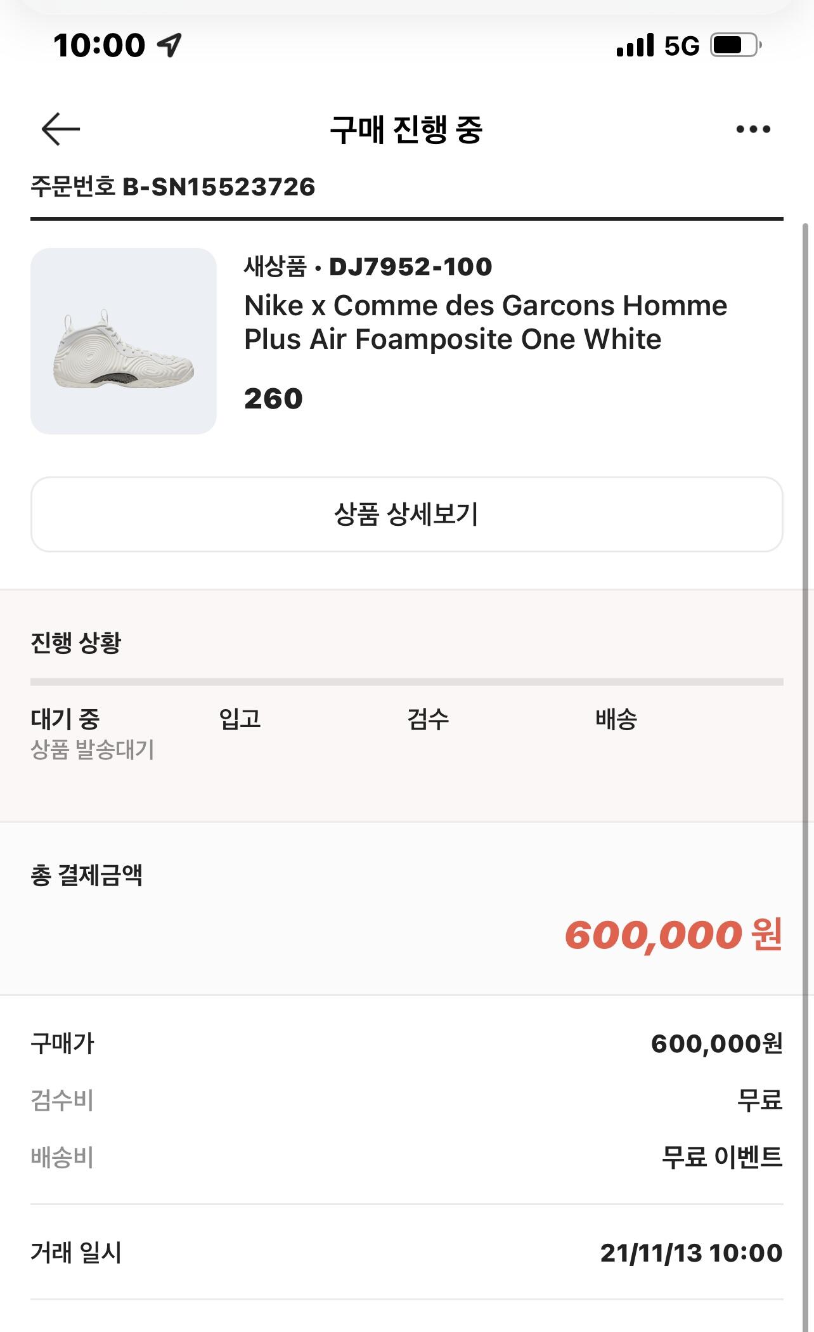Select the 입고 progress step

240,719
